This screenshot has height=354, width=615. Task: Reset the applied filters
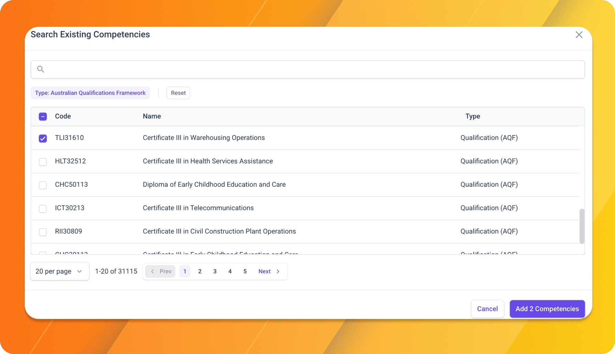coord(178,93)
